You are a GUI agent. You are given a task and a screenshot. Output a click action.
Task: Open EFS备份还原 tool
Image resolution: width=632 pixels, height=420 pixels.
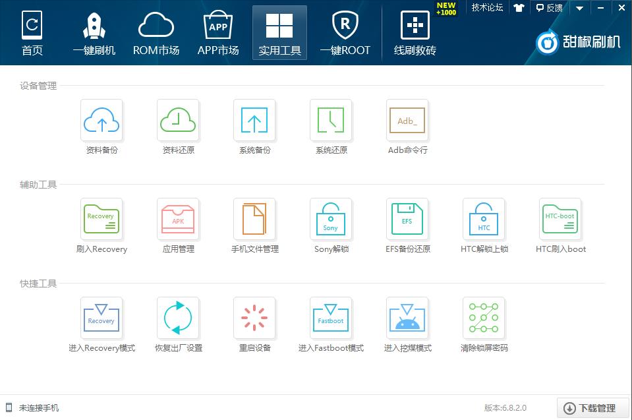click(x=407, y=219)
